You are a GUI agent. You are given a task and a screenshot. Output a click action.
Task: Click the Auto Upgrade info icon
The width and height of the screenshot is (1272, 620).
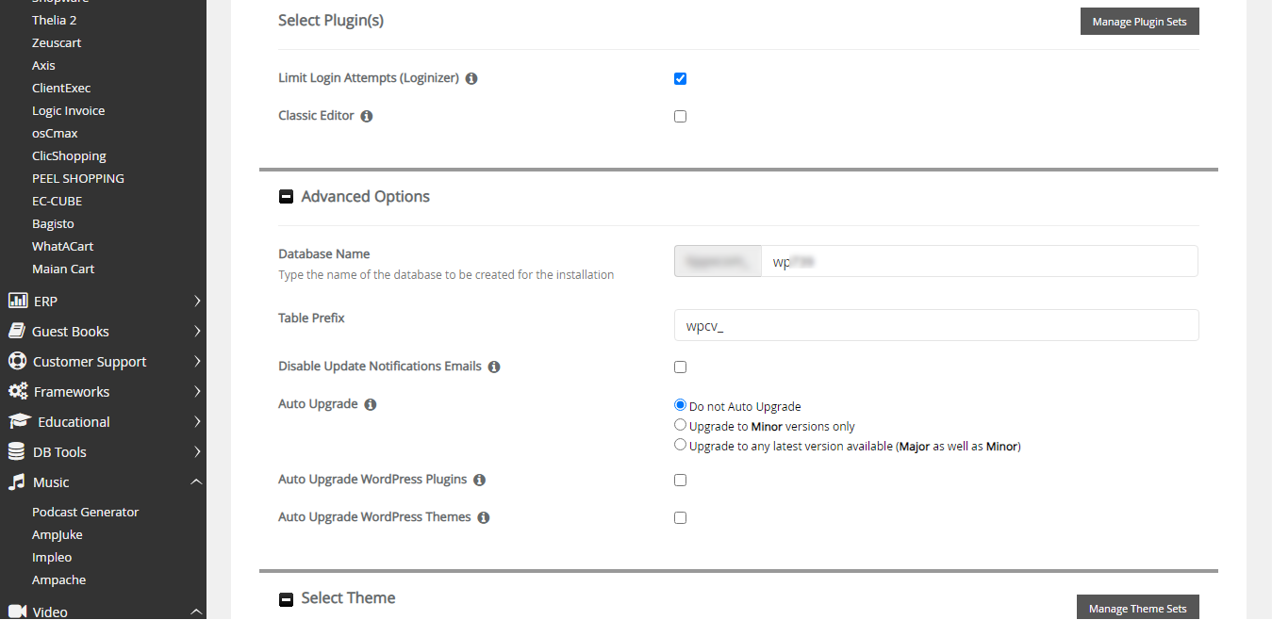[371, 405]
